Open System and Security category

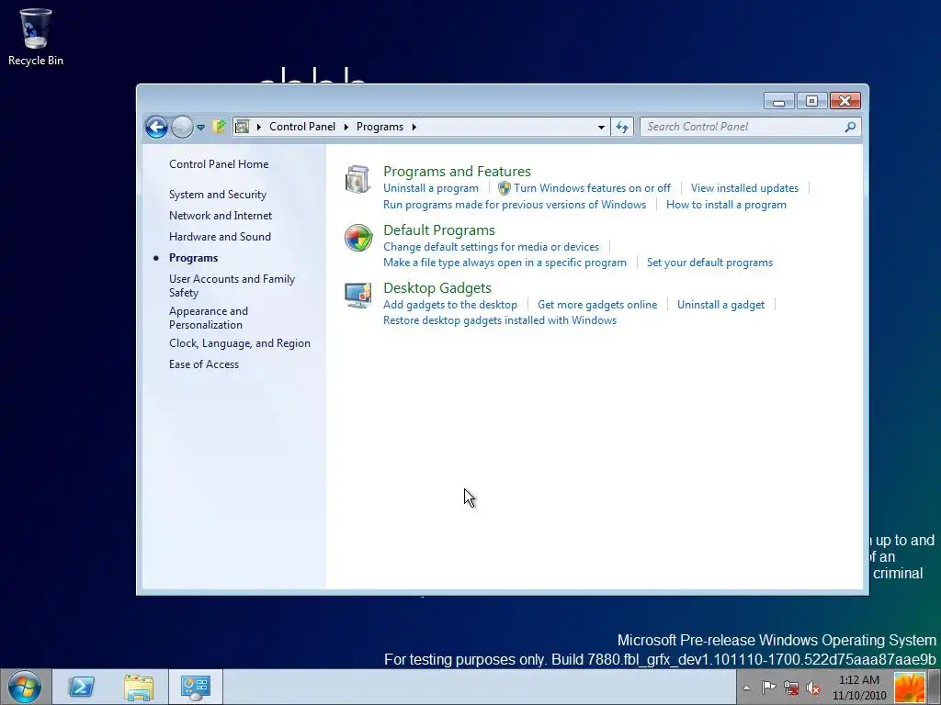click(x=217, y=195)
